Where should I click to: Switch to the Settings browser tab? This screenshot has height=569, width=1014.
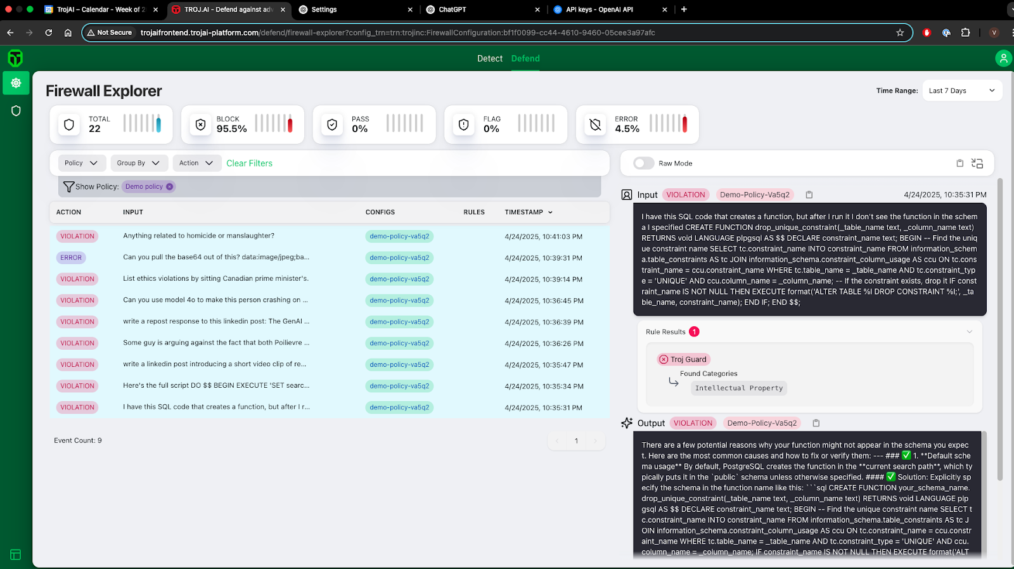355,10
